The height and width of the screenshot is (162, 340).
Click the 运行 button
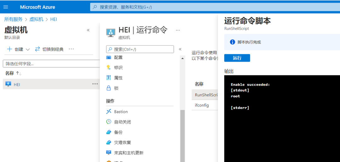[237, 58]
